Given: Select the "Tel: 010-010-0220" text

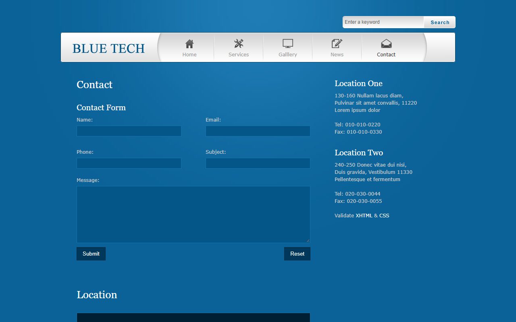Looking at the screenshot, I should (358, 125).
